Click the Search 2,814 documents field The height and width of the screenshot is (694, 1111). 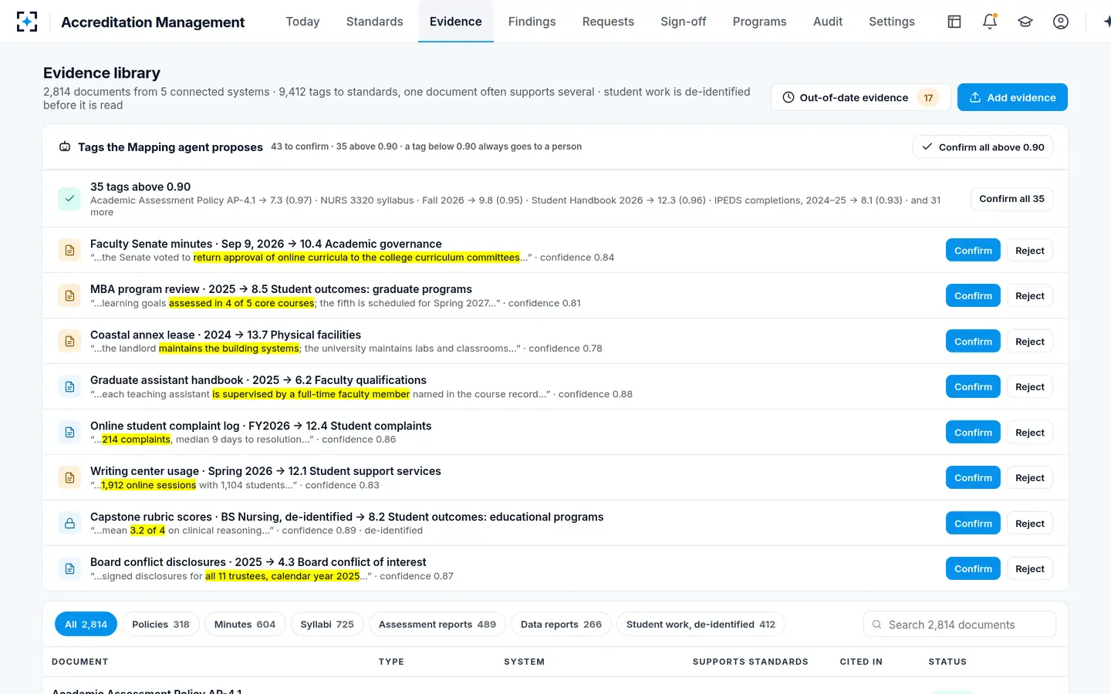[x=959, y=624]
